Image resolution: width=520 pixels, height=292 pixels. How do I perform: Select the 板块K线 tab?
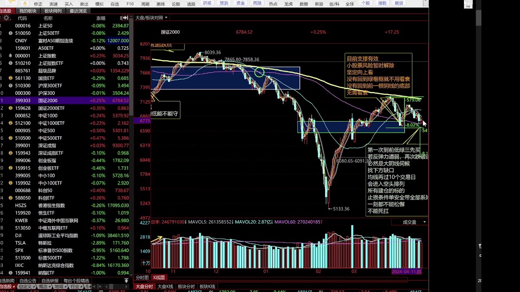[x=207, y=287]
